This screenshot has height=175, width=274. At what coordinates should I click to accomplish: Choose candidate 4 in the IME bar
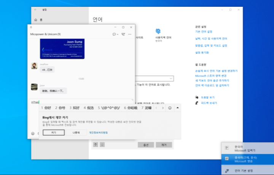pyautogui.click(x=89, y=108)
